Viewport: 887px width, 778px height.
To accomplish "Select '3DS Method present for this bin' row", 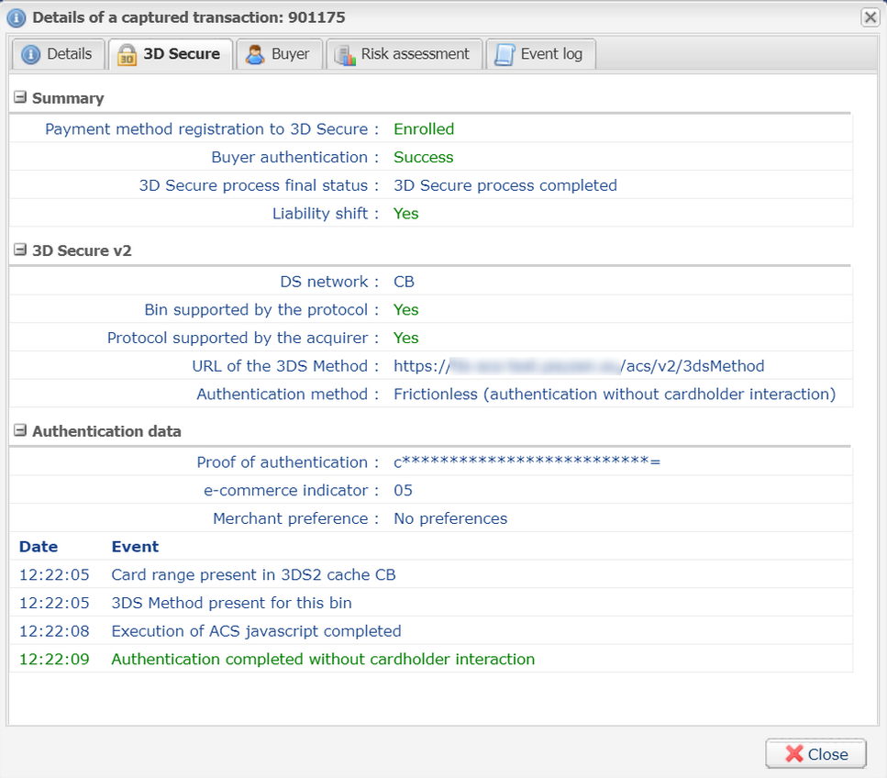I will pos(430,603).
